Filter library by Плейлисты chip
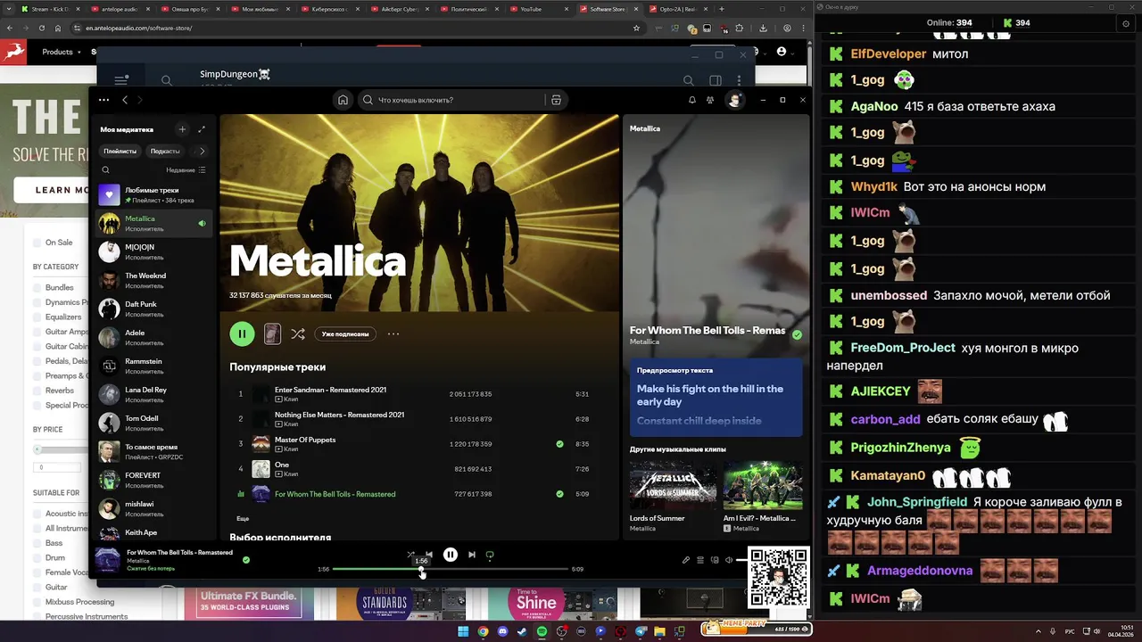Screen dimensions: 1142x642 coord(120,151)
